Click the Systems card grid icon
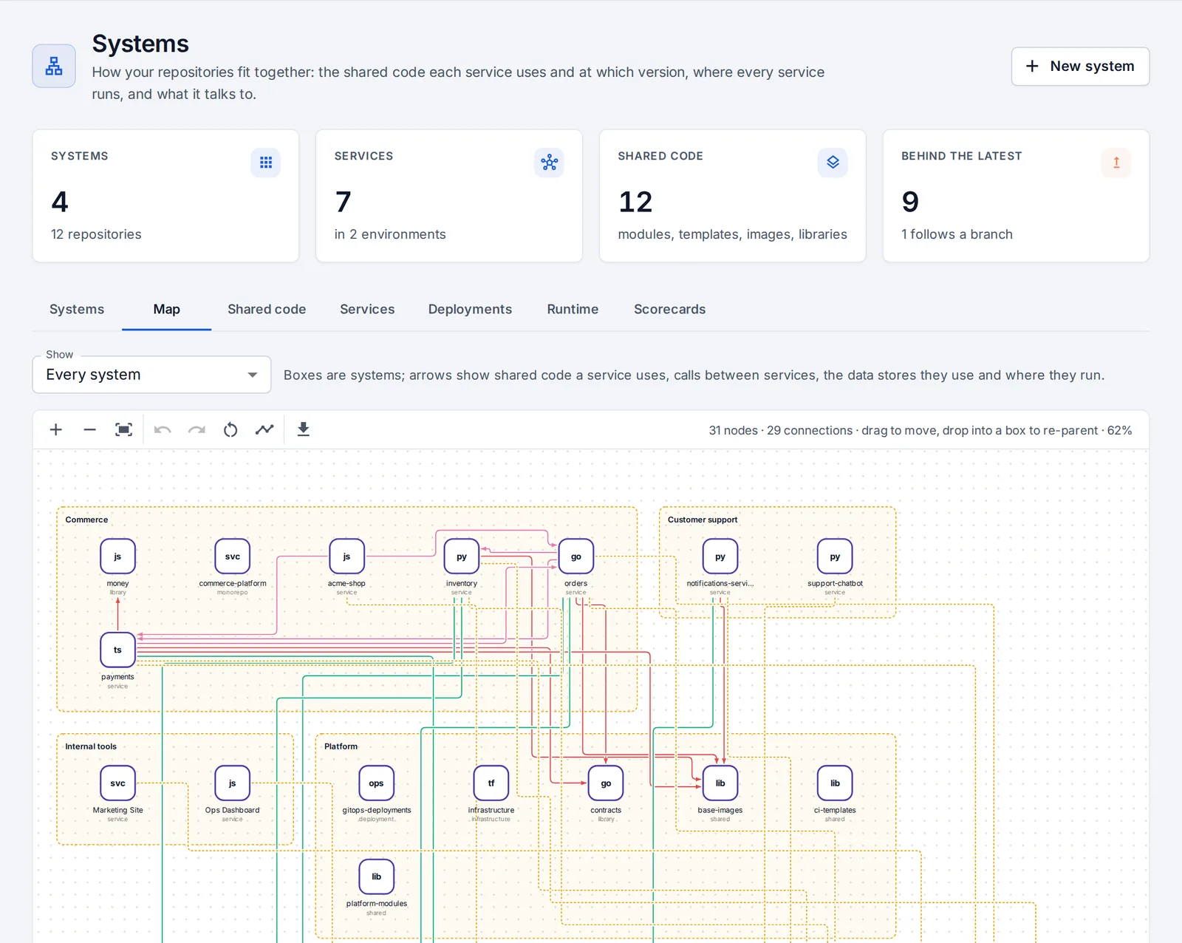Image resolution: width=1182 pixels, height=943 pixels. pyautogui.click(x=266, y=163)
